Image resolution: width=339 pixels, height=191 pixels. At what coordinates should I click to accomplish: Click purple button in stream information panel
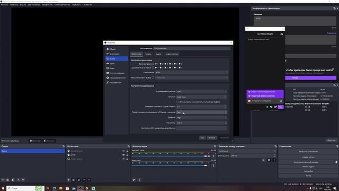(x=310, y=78)
